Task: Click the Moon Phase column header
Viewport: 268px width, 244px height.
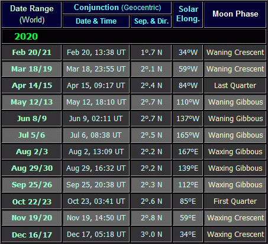Action: [235, 15]
